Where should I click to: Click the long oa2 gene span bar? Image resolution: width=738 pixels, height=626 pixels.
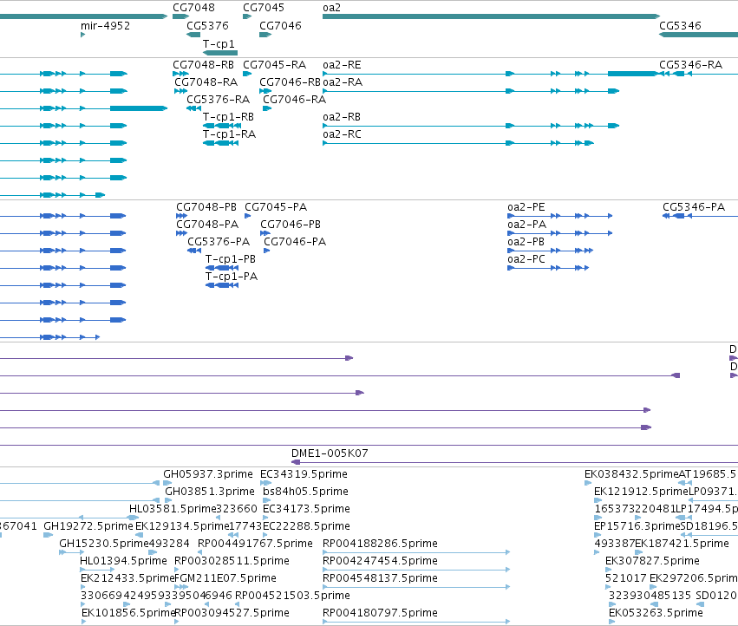click(492, 16)
